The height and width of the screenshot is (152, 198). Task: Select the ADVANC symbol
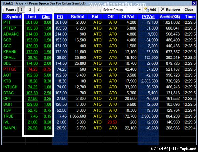pyautogui.click(x=11, y=34)
